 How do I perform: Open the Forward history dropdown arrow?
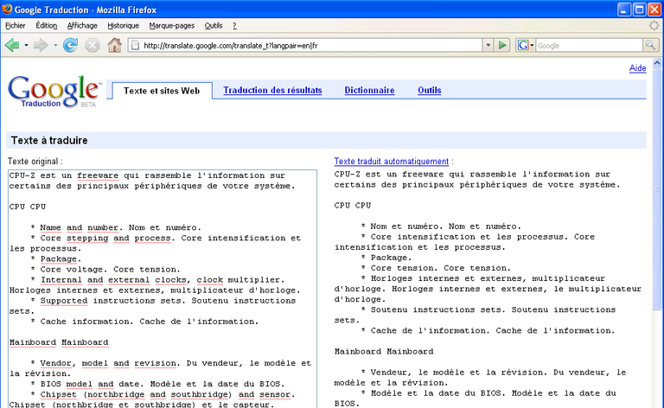(x=55, y=45)
